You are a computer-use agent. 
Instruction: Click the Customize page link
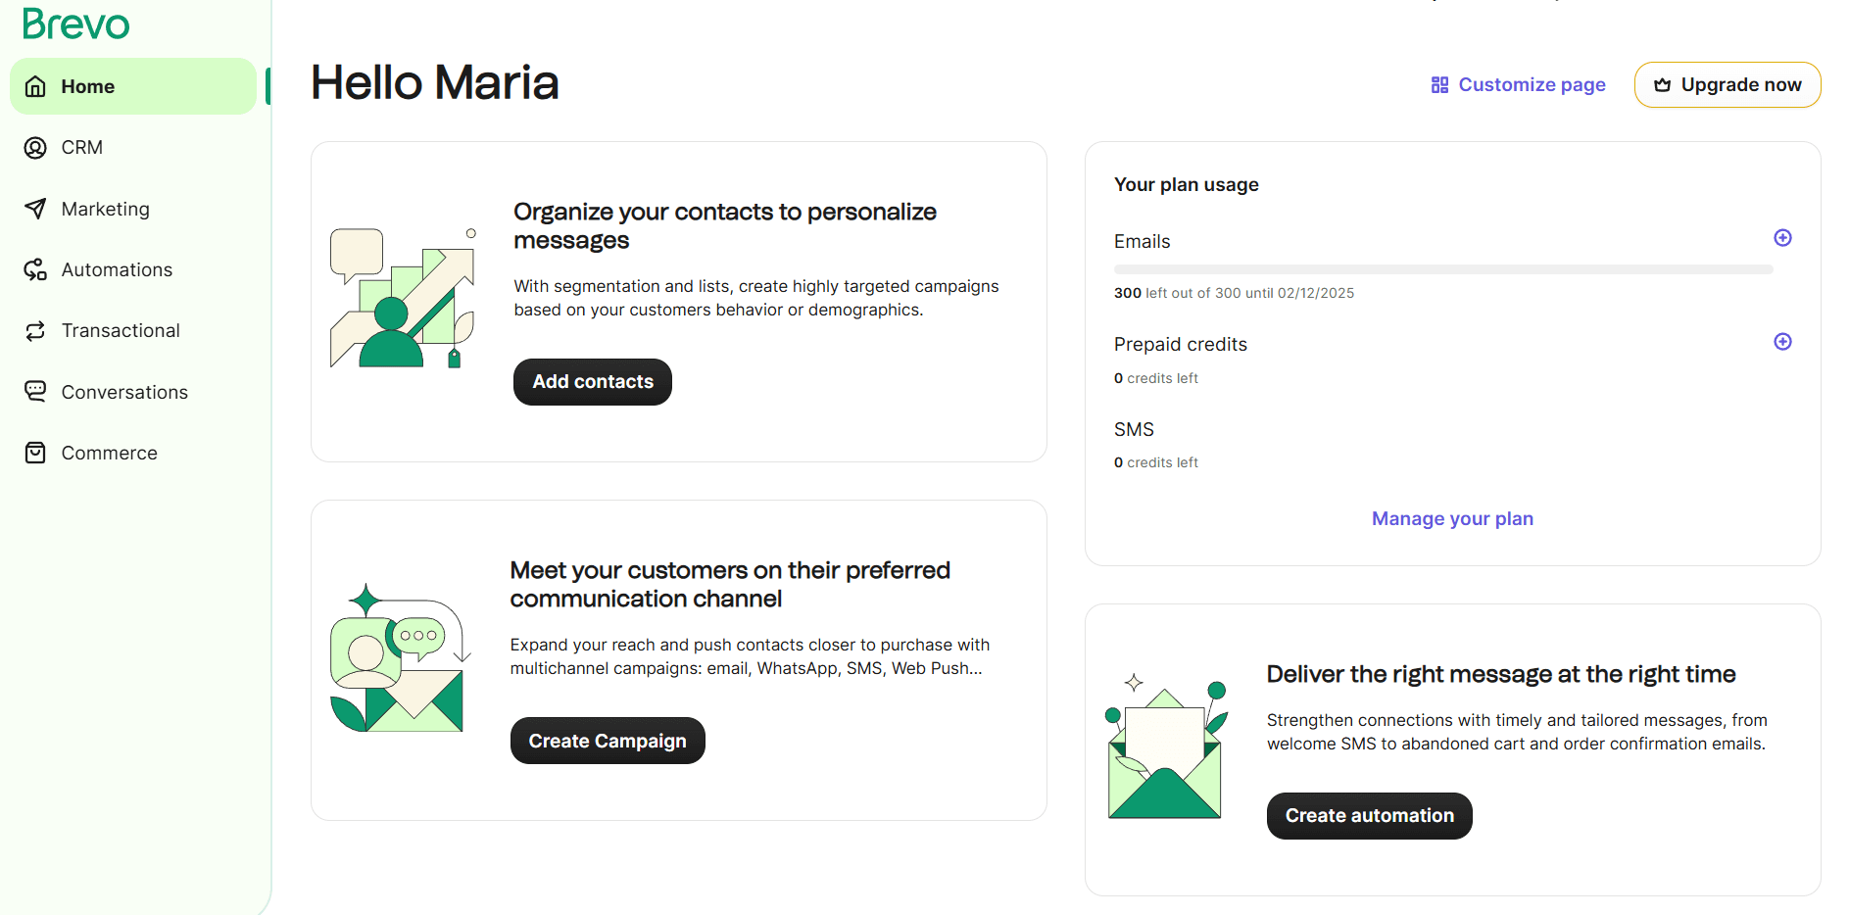1531,85
